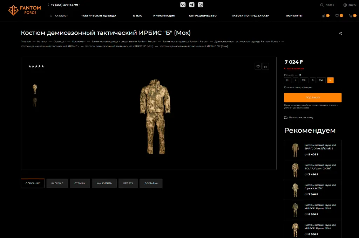359x238 pixels.
Task: Add product to comparison chart icon
Action: pos(265,66)
